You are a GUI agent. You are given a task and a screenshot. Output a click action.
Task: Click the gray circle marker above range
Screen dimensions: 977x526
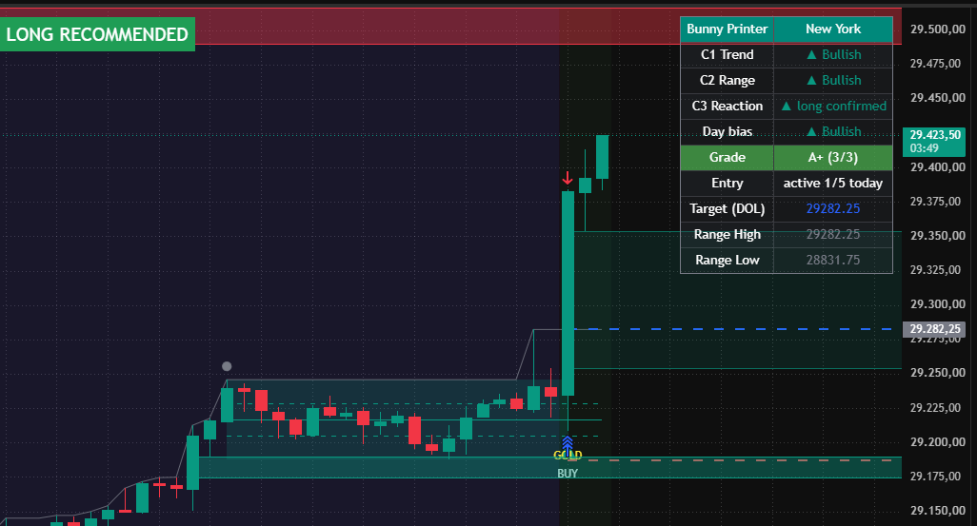coord(227,366)
